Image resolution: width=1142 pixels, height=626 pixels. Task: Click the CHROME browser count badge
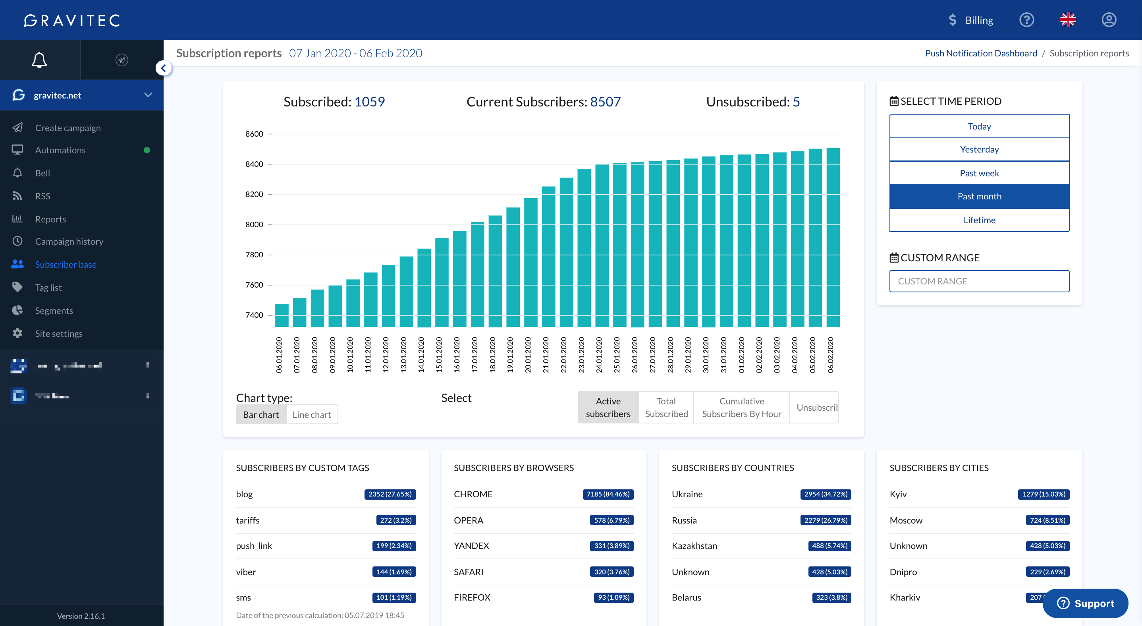pos(608,494)
